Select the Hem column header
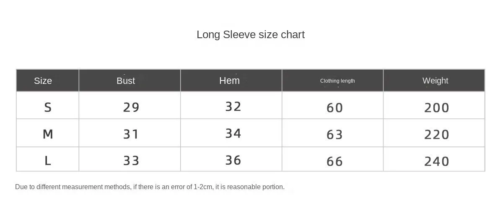 (230, 80)
